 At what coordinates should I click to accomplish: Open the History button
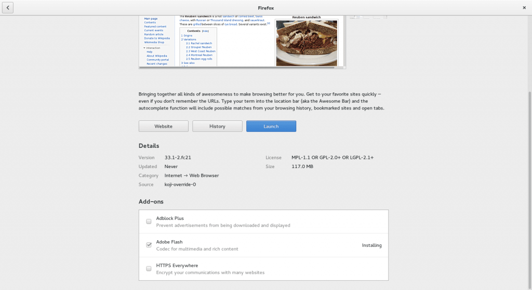coord(217,126)
